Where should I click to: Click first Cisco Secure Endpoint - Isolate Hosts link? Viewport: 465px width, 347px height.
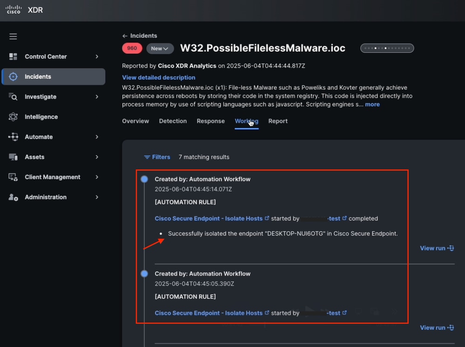click(209, 219)
